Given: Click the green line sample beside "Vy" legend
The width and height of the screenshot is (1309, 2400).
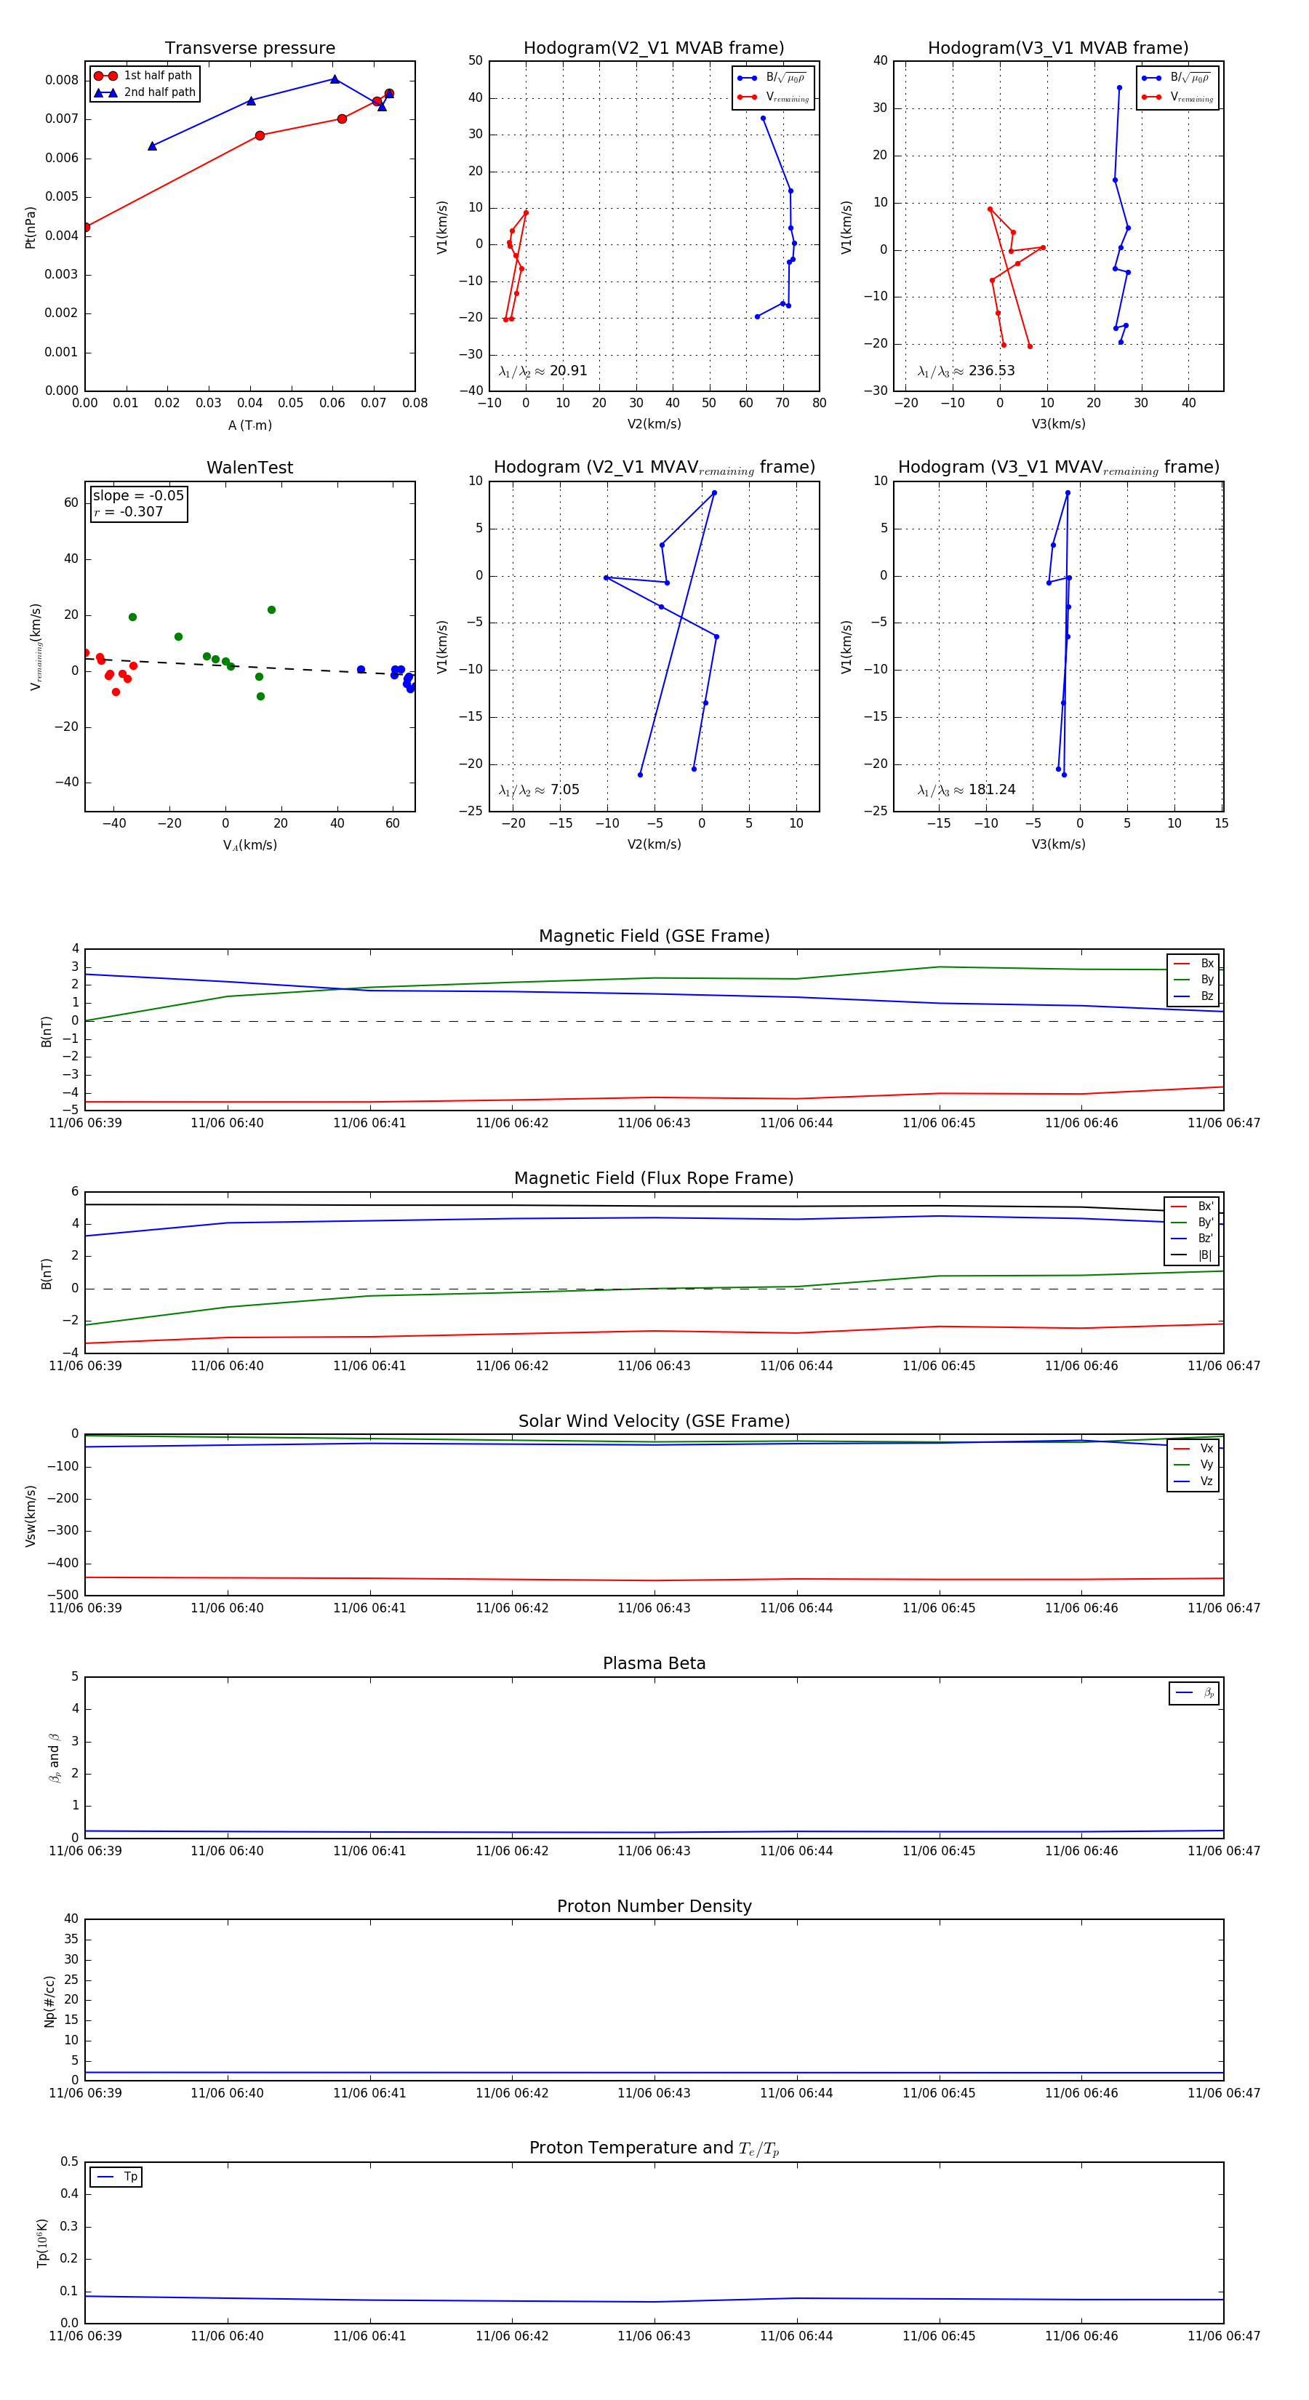Looking at the screenshot, I should pos(1181,1465).
